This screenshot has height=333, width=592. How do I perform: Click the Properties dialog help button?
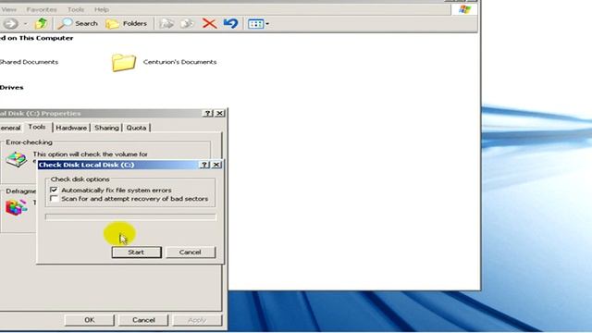coord(207,113)
